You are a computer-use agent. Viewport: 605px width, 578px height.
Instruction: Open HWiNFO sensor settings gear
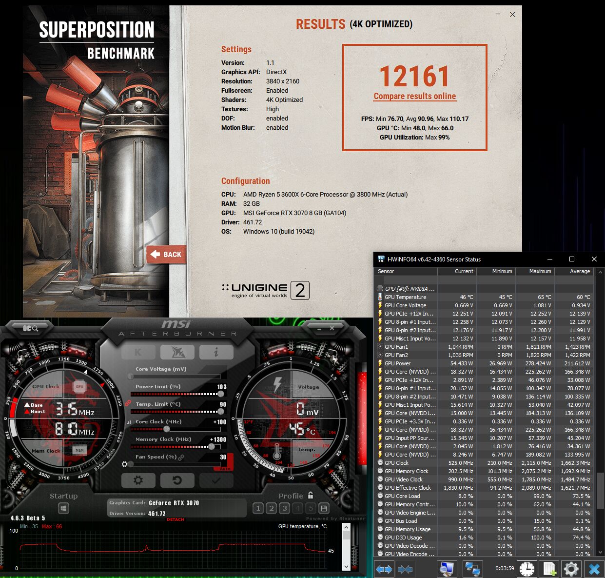(x=571, y=569)
